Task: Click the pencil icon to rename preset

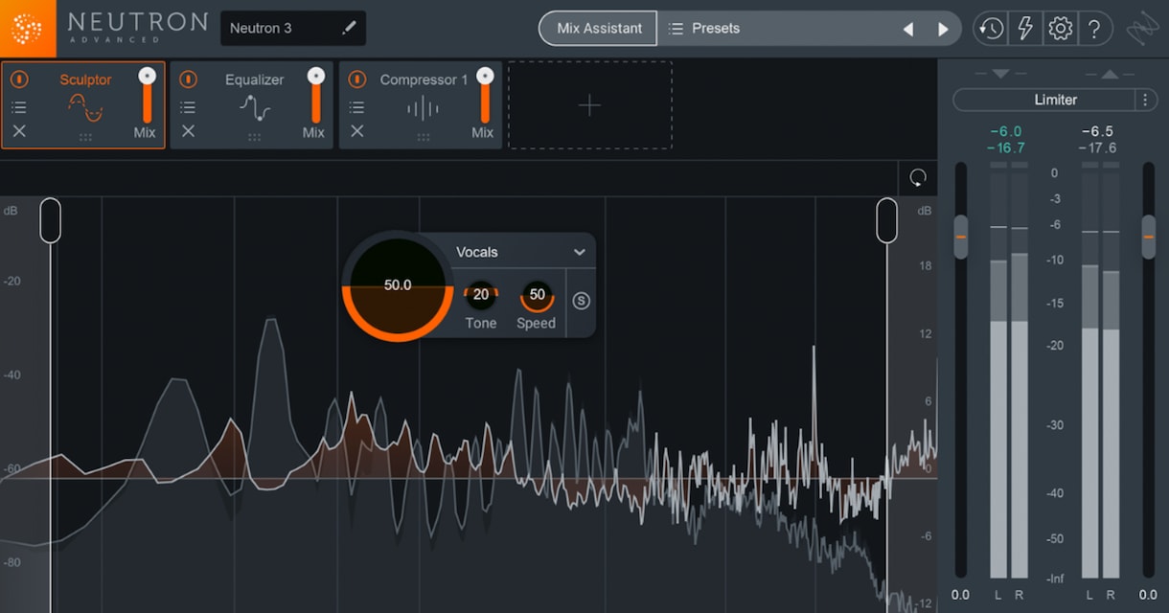Action: [x=349, y=28]
